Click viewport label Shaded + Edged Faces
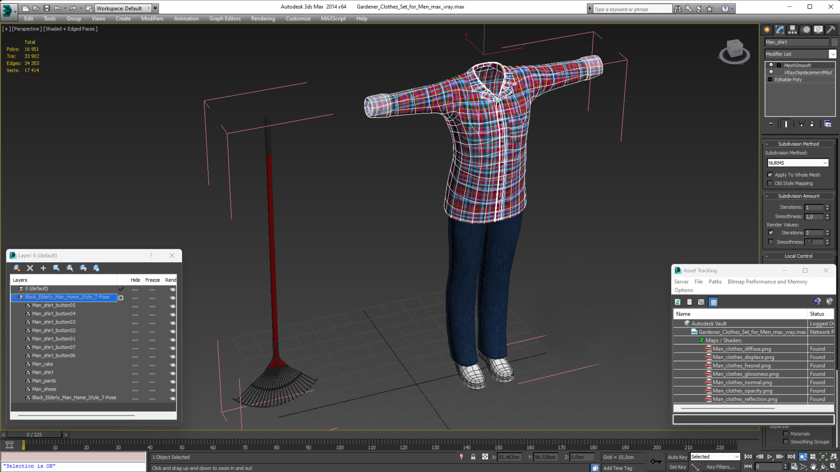The image size is (840, 472). (x=70, y=29)
